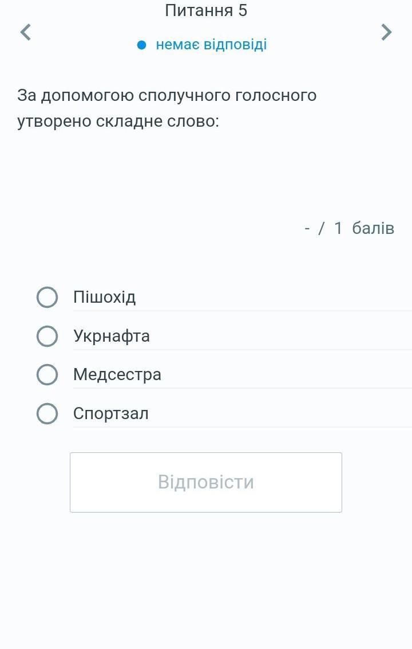
Task: Click the dash in the score indicator
Action: tap(307, 228)
